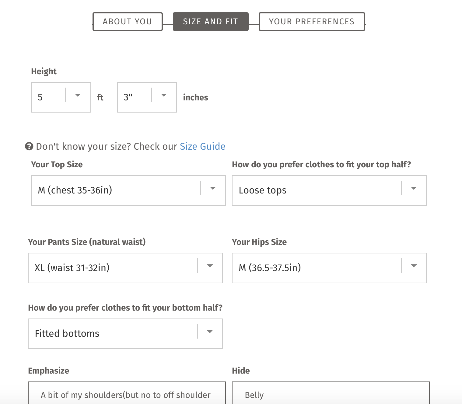Click the Loose tops selected value
The height and width of the screenshot is (404, 462).
263,190
